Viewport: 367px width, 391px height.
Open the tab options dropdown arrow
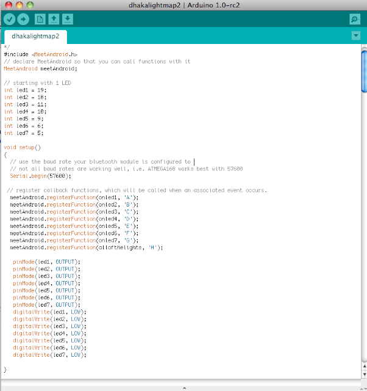[356, 35]
